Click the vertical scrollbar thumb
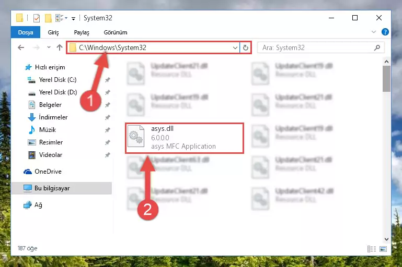The image size is (402, 267). tap(386, 79)
